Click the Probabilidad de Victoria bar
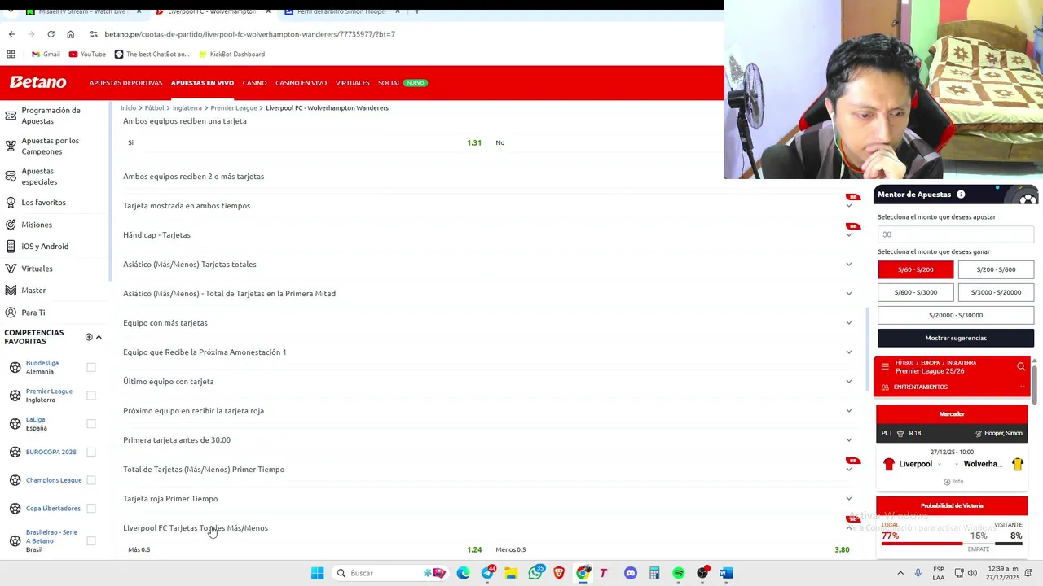 952,543
